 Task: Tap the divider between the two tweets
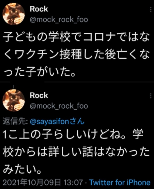pos(77,82)
